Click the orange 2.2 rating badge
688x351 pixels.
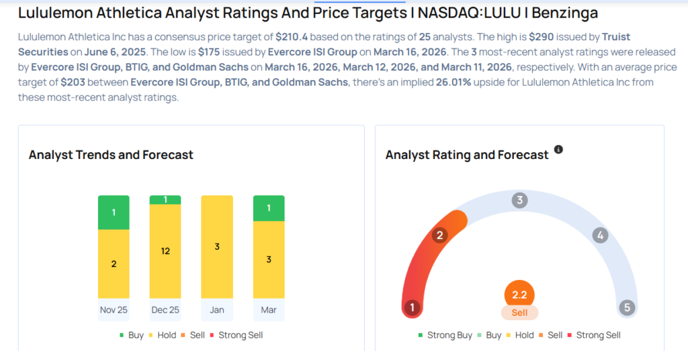click(519, 295)
